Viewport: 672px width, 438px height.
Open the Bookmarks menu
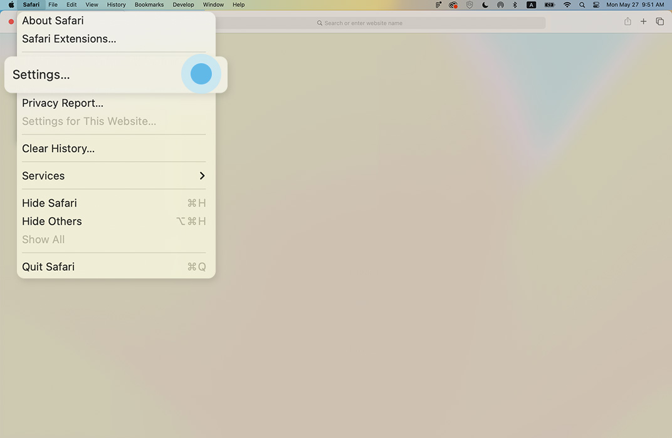(149, 5)
